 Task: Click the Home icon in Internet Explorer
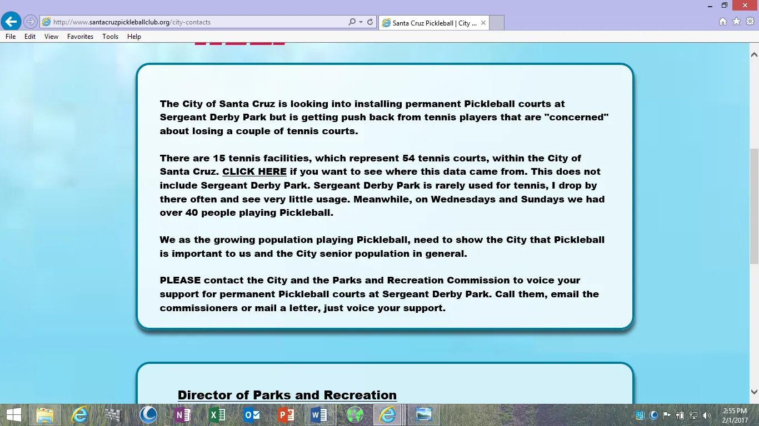point(723,22)
